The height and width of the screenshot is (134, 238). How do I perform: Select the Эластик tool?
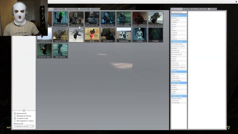[179, 39]
